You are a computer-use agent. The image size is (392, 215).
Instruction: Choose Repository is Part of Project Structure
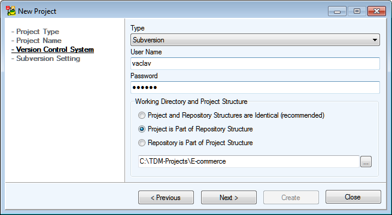point(142,143)
